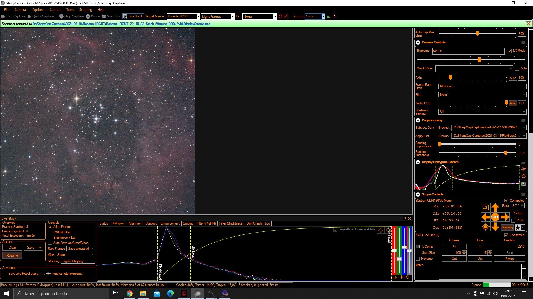The width and height of the screenshot is (533, 299).
Task: Toggle Logarithmic Horizontal Axis checkbox
Action: point(335,230)
